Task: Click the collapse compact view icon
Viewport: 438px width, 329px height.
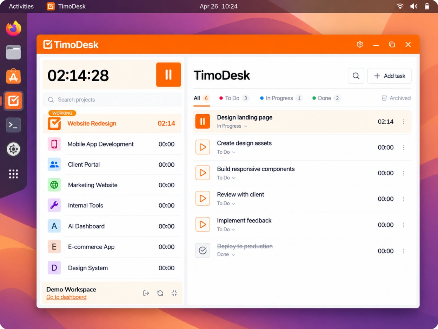Action: (174, 293)
